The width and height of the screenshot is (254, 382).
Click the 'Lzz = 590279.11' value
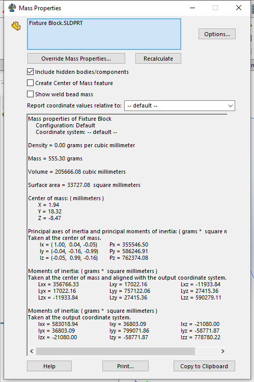pos(201,297)
